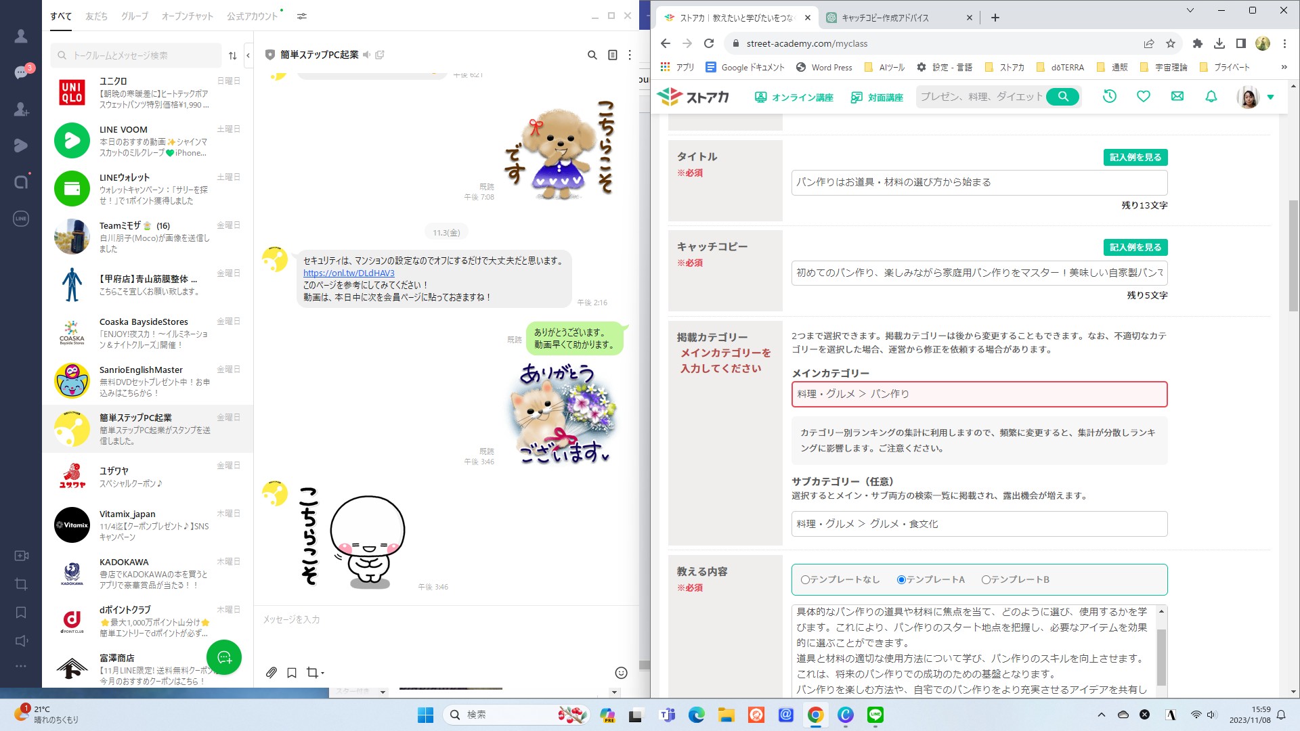
Task: Click LINE screen capture crop sidebar icon
Action: point(21,584)
